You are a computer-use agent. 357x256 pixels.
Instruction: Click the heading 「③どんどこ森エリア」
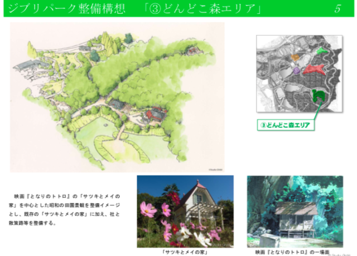[x=202, y=8]
